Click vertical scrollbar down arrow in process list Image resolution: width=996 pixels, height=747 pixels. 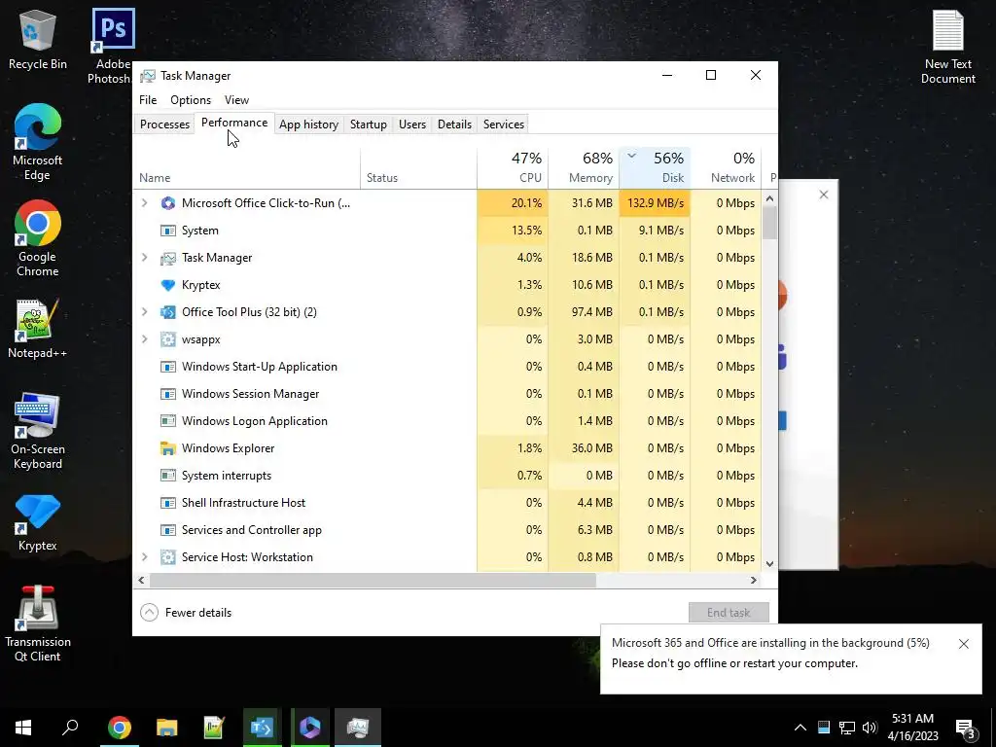770,564
